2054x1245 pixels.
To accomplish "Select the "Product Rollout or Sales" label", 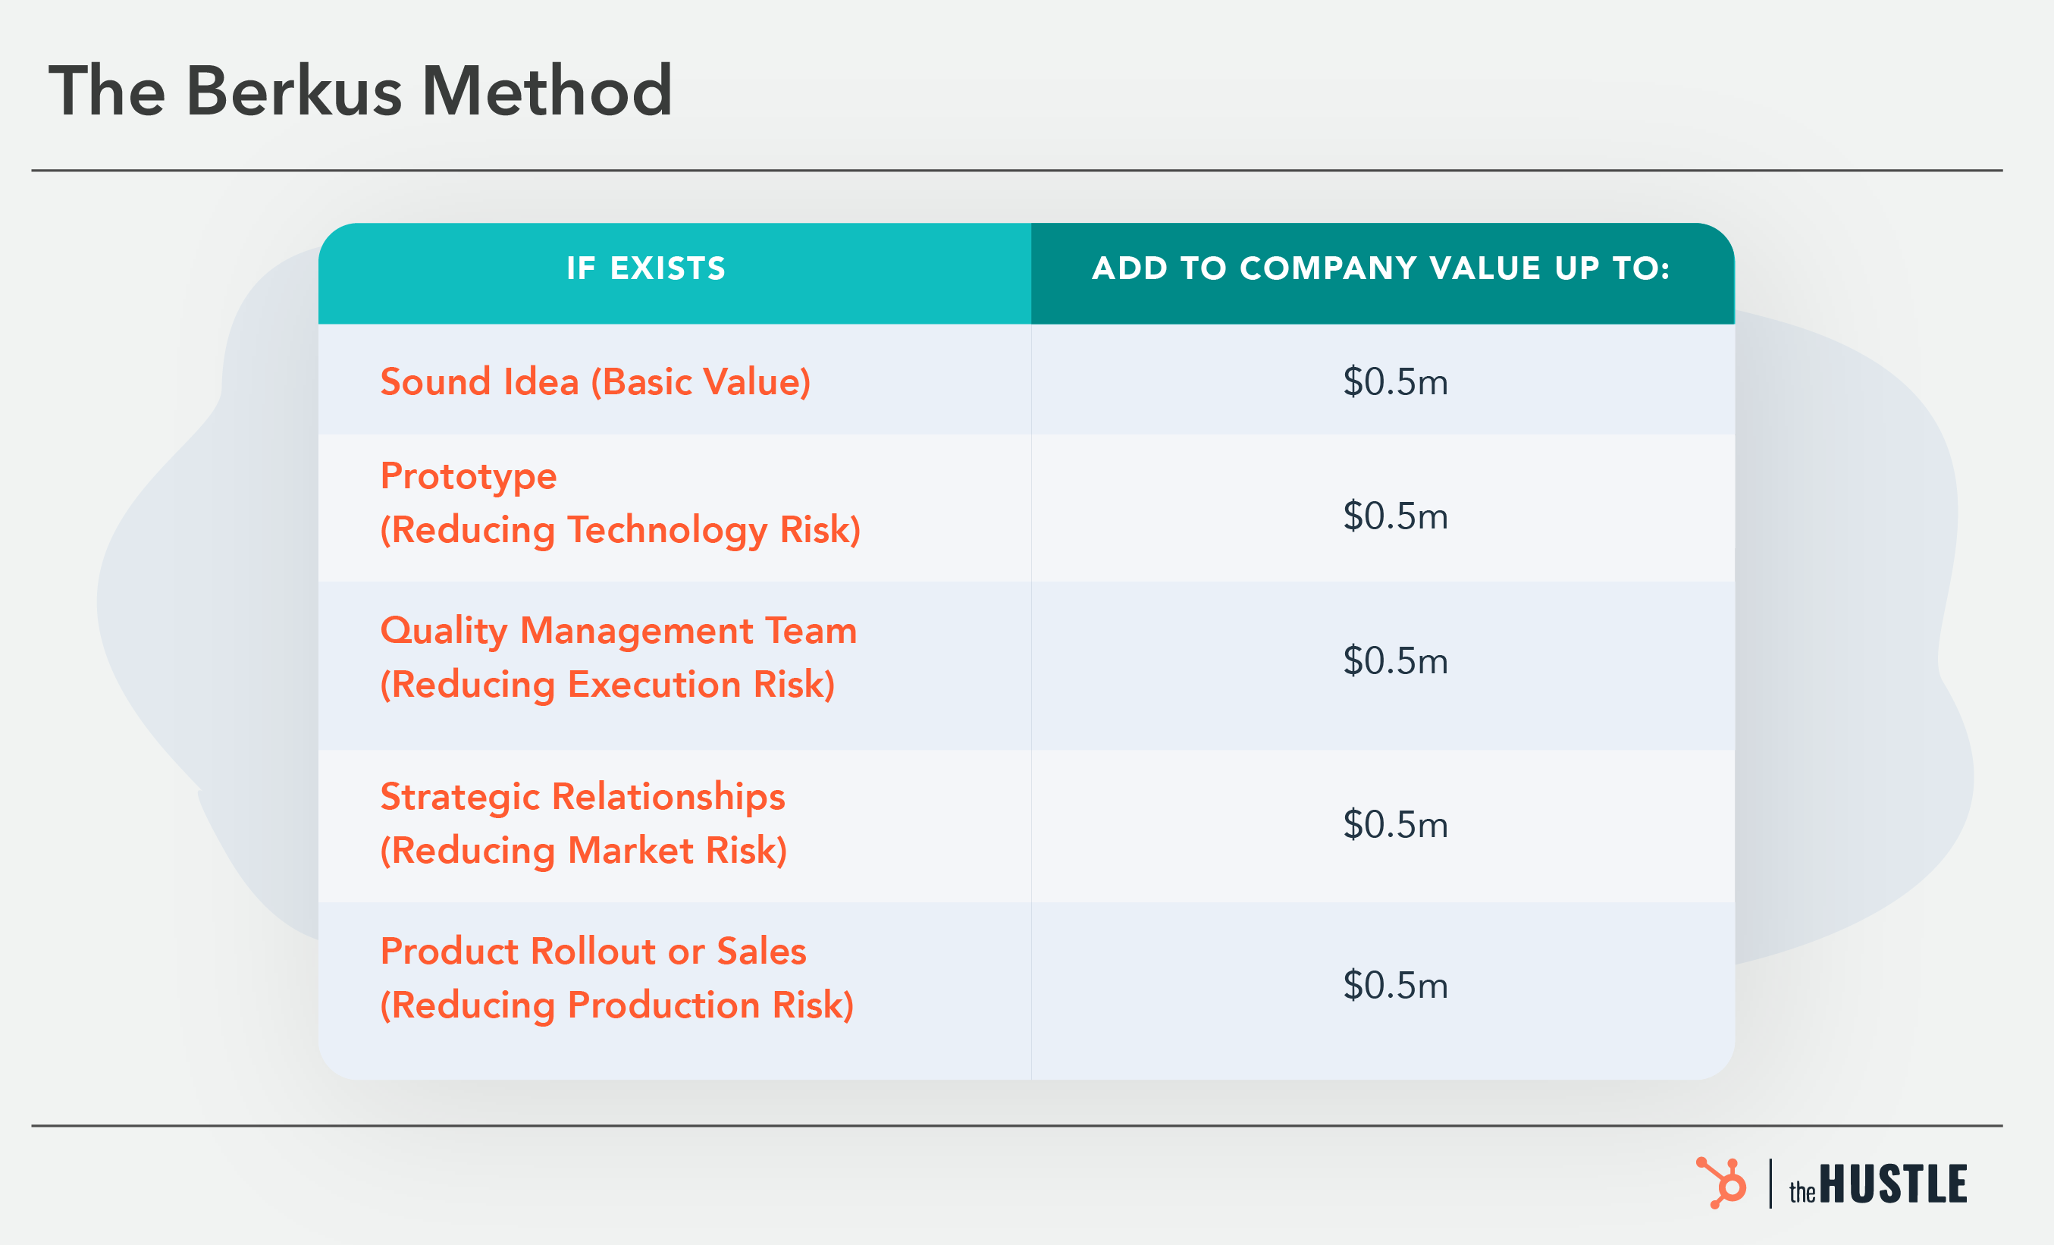I will click(594, 951).
